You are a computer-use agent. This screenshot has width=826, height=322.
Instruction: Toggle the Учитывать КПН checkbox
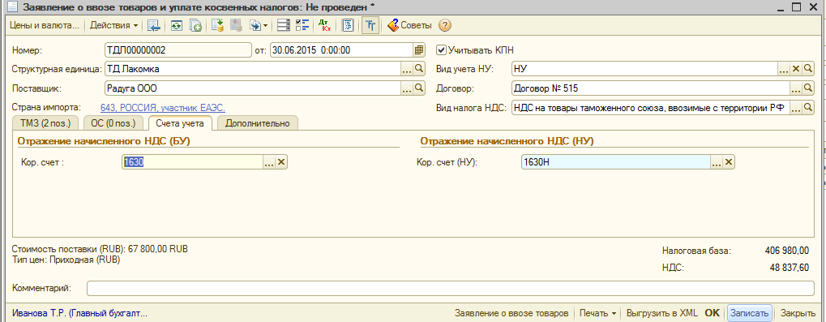tap(441, 50)
